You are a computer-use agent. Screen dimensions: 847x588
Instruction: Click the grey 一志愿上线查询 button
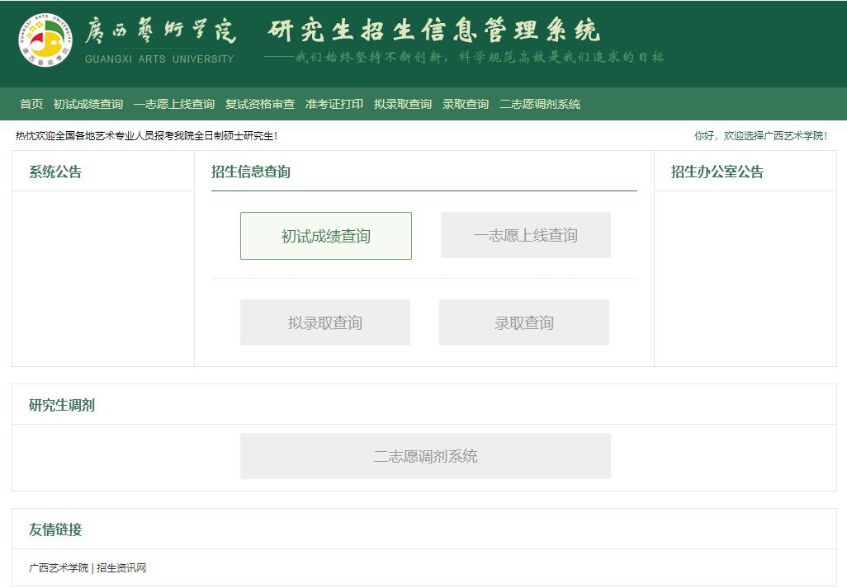coord(526,236)
